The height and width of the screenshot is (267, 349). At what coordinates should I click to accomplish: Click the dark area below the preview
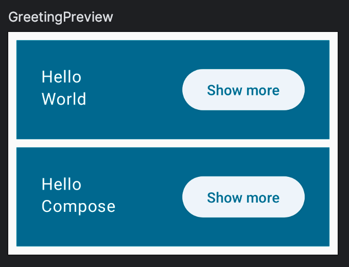point(173,261)
